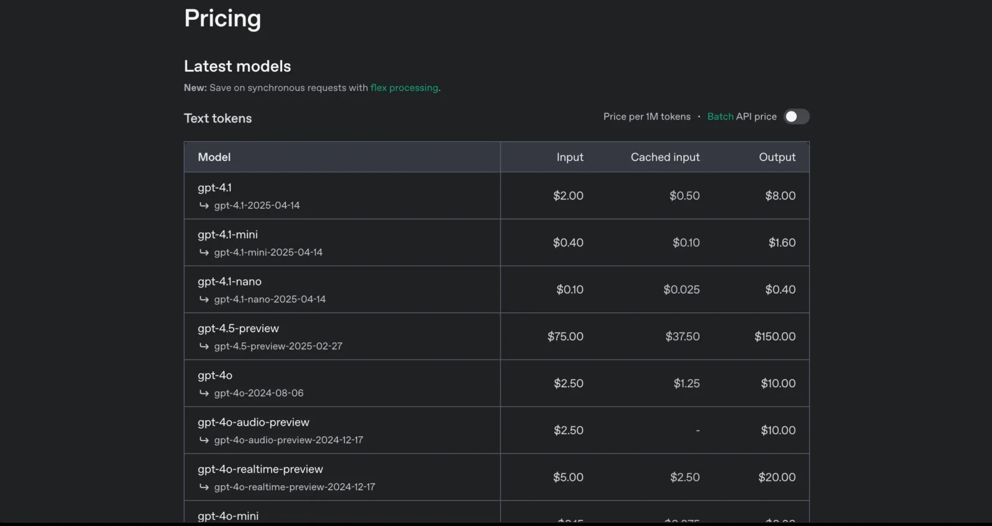Viewport: 992px width, 526px height.
Task: Select the gpt-4.1-nano-2025-04-14 snapshot name
Action: (x=270, y=299)
